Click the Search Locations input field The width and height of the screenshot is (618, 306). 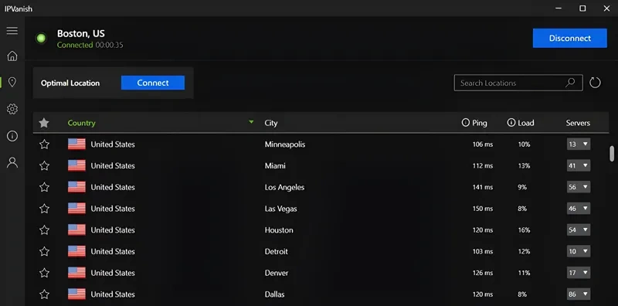518,83
